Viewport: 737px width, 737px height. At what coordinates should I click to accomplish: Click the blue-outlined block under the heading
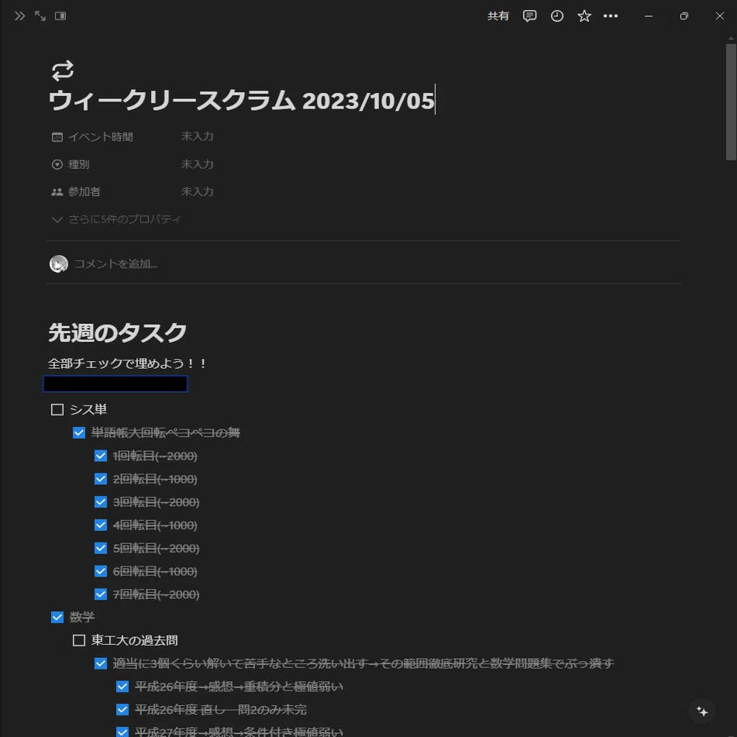tap(115, 384)
